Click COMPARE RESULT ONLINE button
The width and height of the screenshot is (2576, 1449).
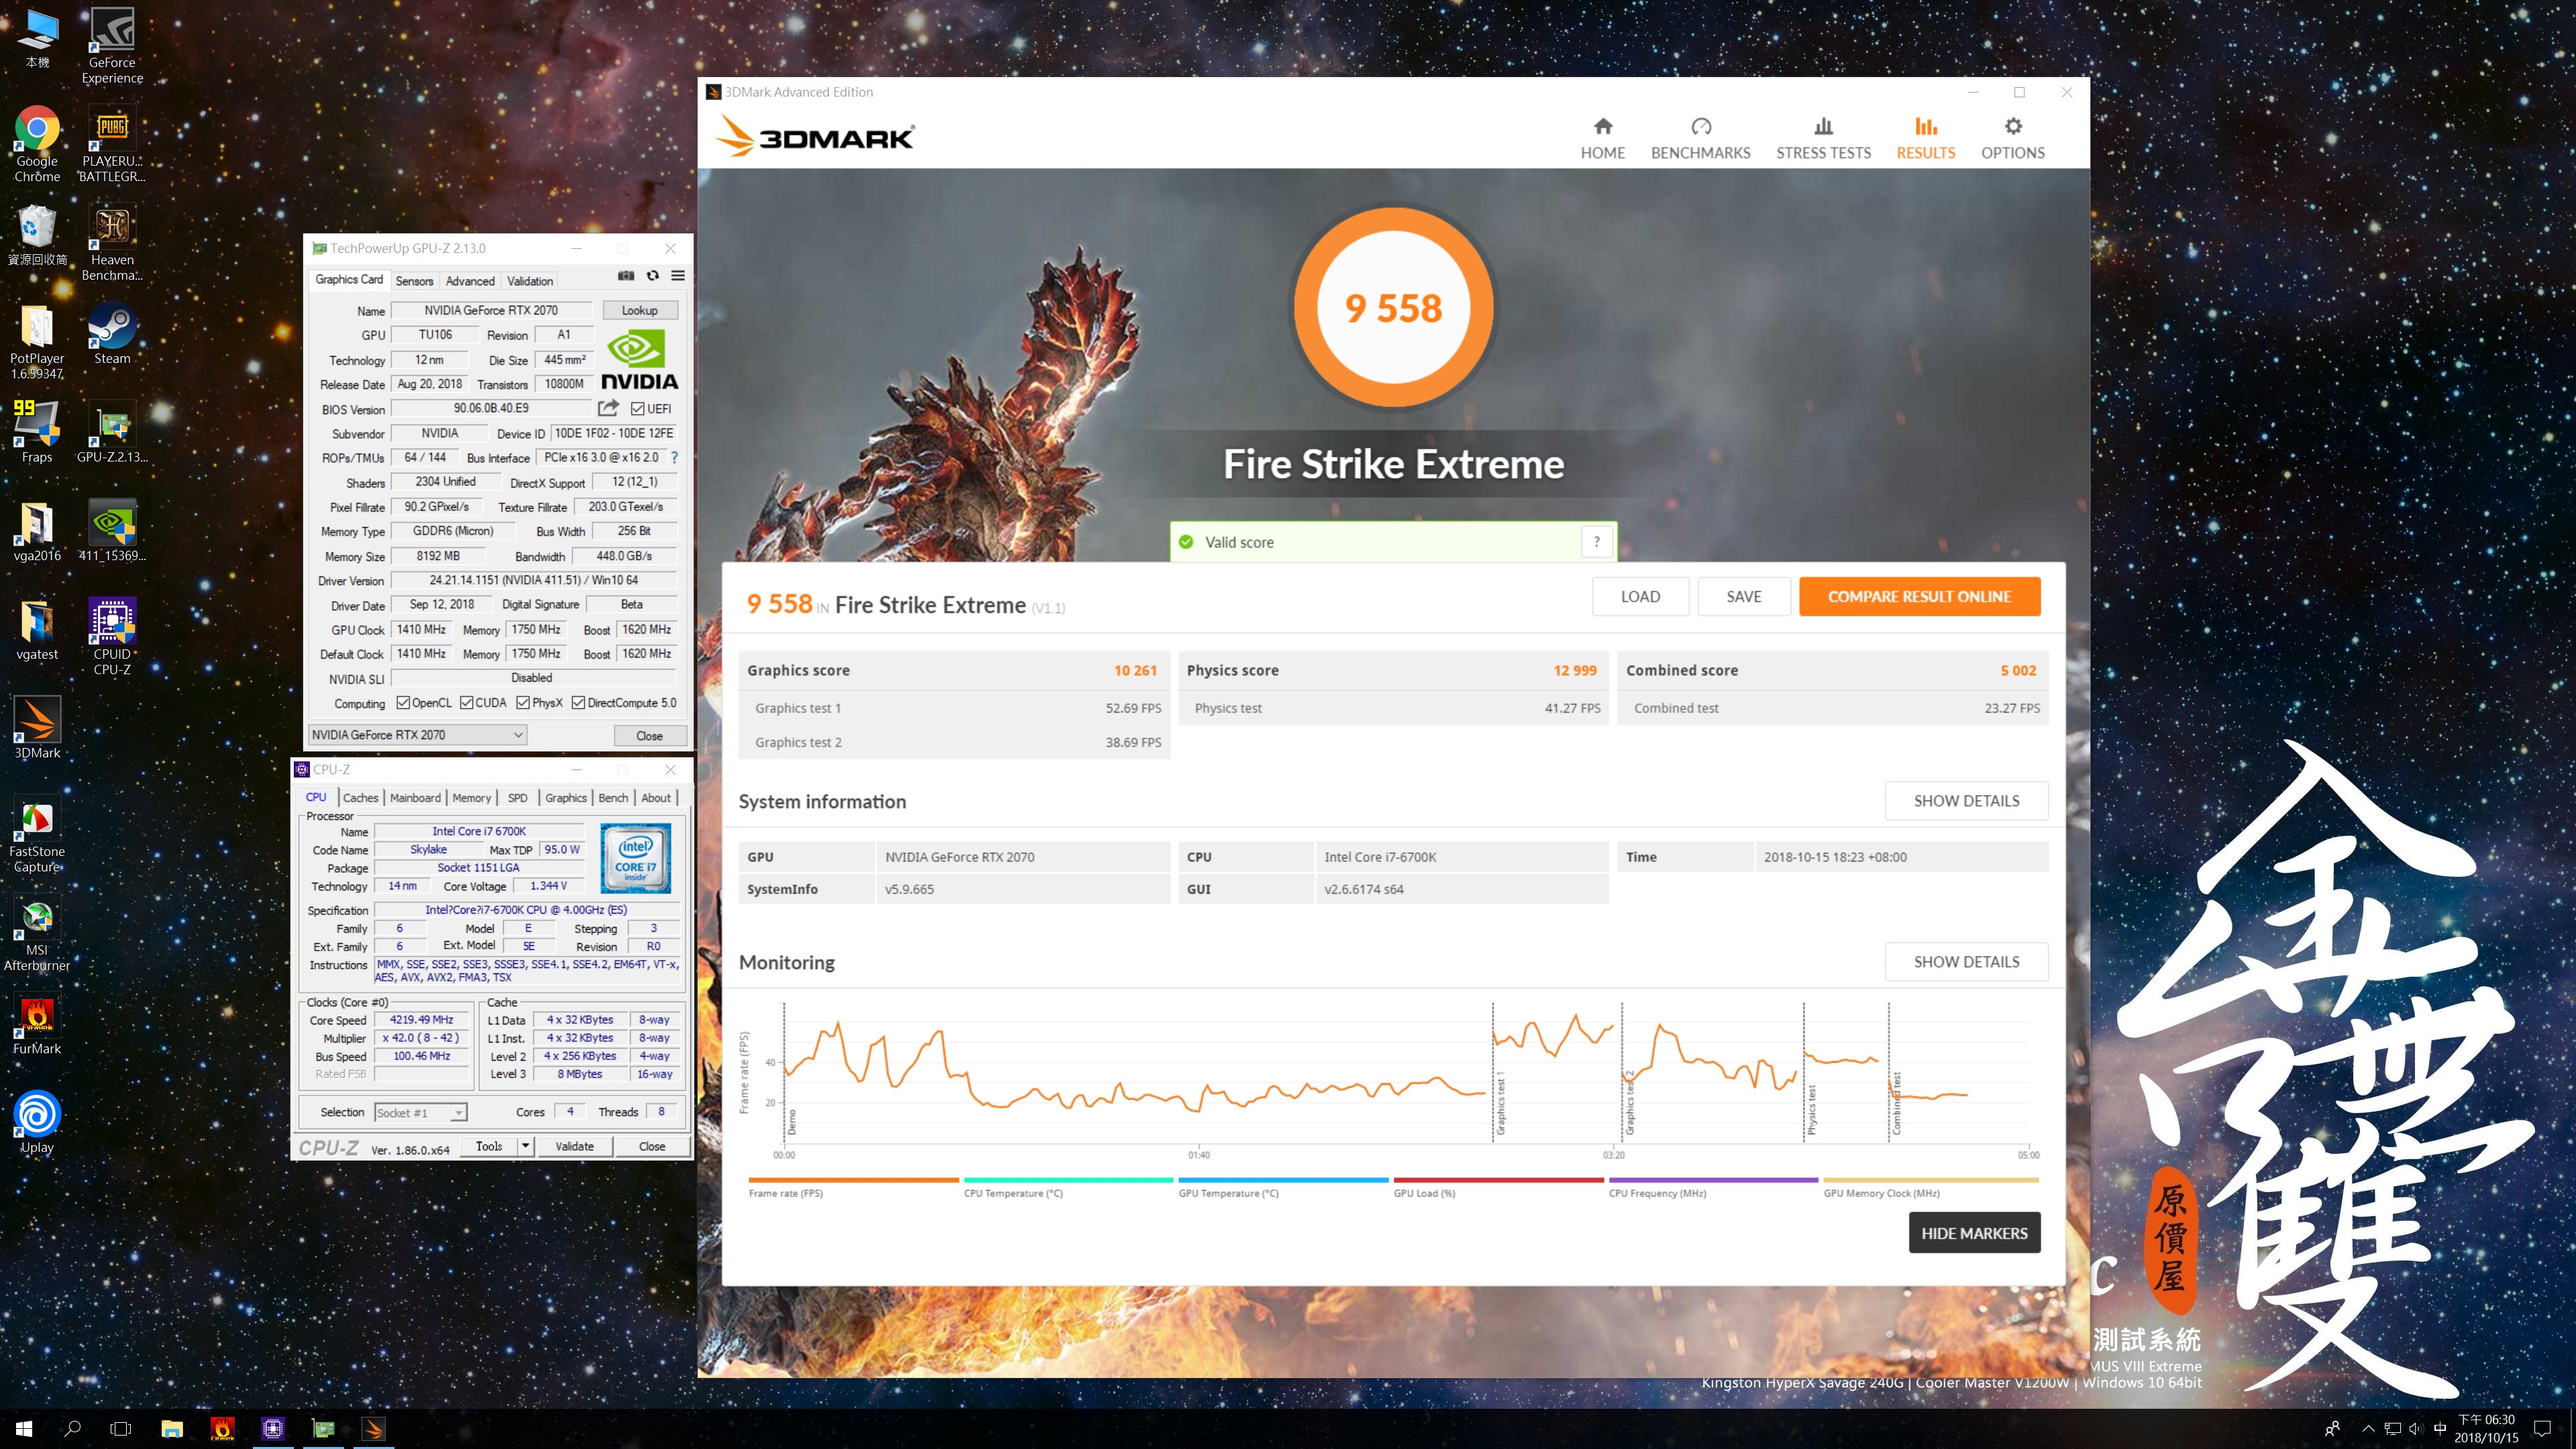click(1919, 597)
